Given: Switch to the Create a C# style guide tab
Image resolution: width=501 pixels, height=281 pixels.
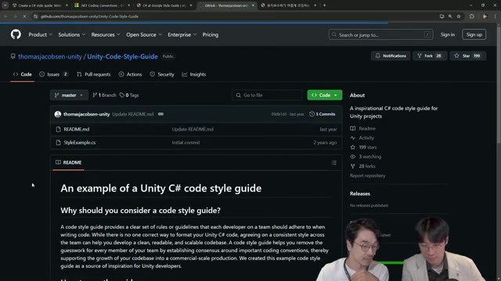Looking at the screenshot, I should click(x=40, y=5).
